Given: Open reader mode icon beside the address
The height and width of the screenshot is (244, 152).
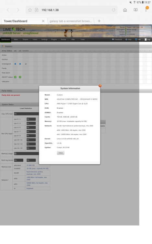Looking at the screenshot, I should (x=37, y=10).
